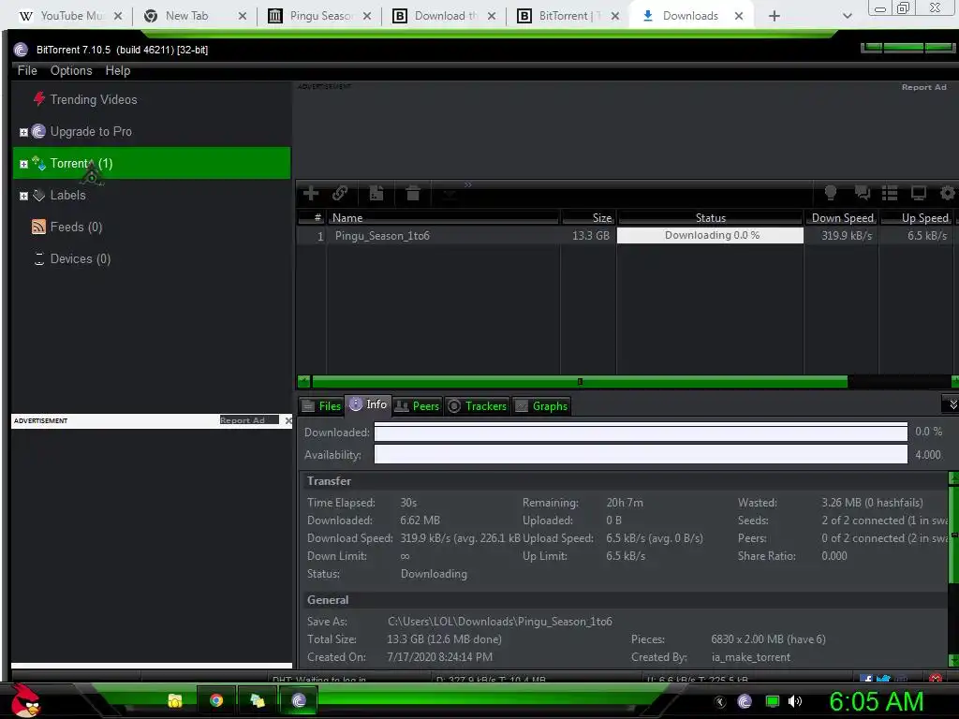
Task: Select Devices (0) in sidebar
Action: coord(81,258)
